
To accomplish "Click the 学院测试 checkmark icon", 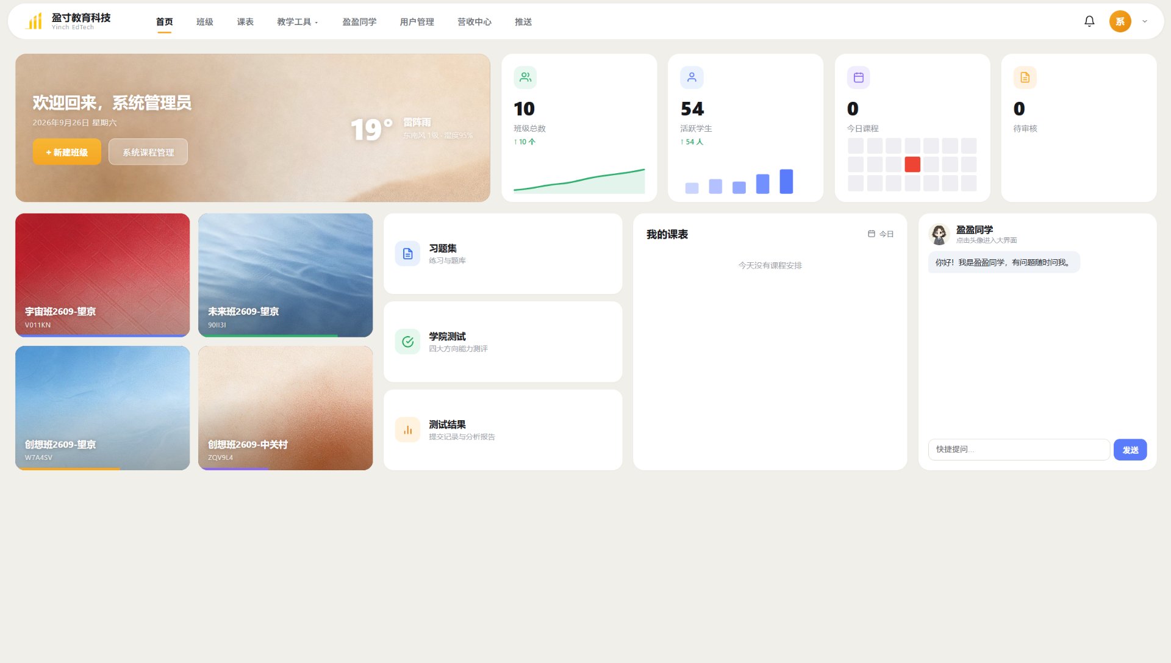I will pyautogui.click(x=407, y=342).
